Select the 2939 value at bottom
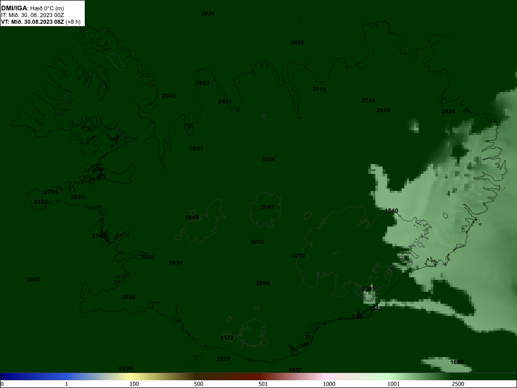 pyautogui.click(x=126, y=368)
